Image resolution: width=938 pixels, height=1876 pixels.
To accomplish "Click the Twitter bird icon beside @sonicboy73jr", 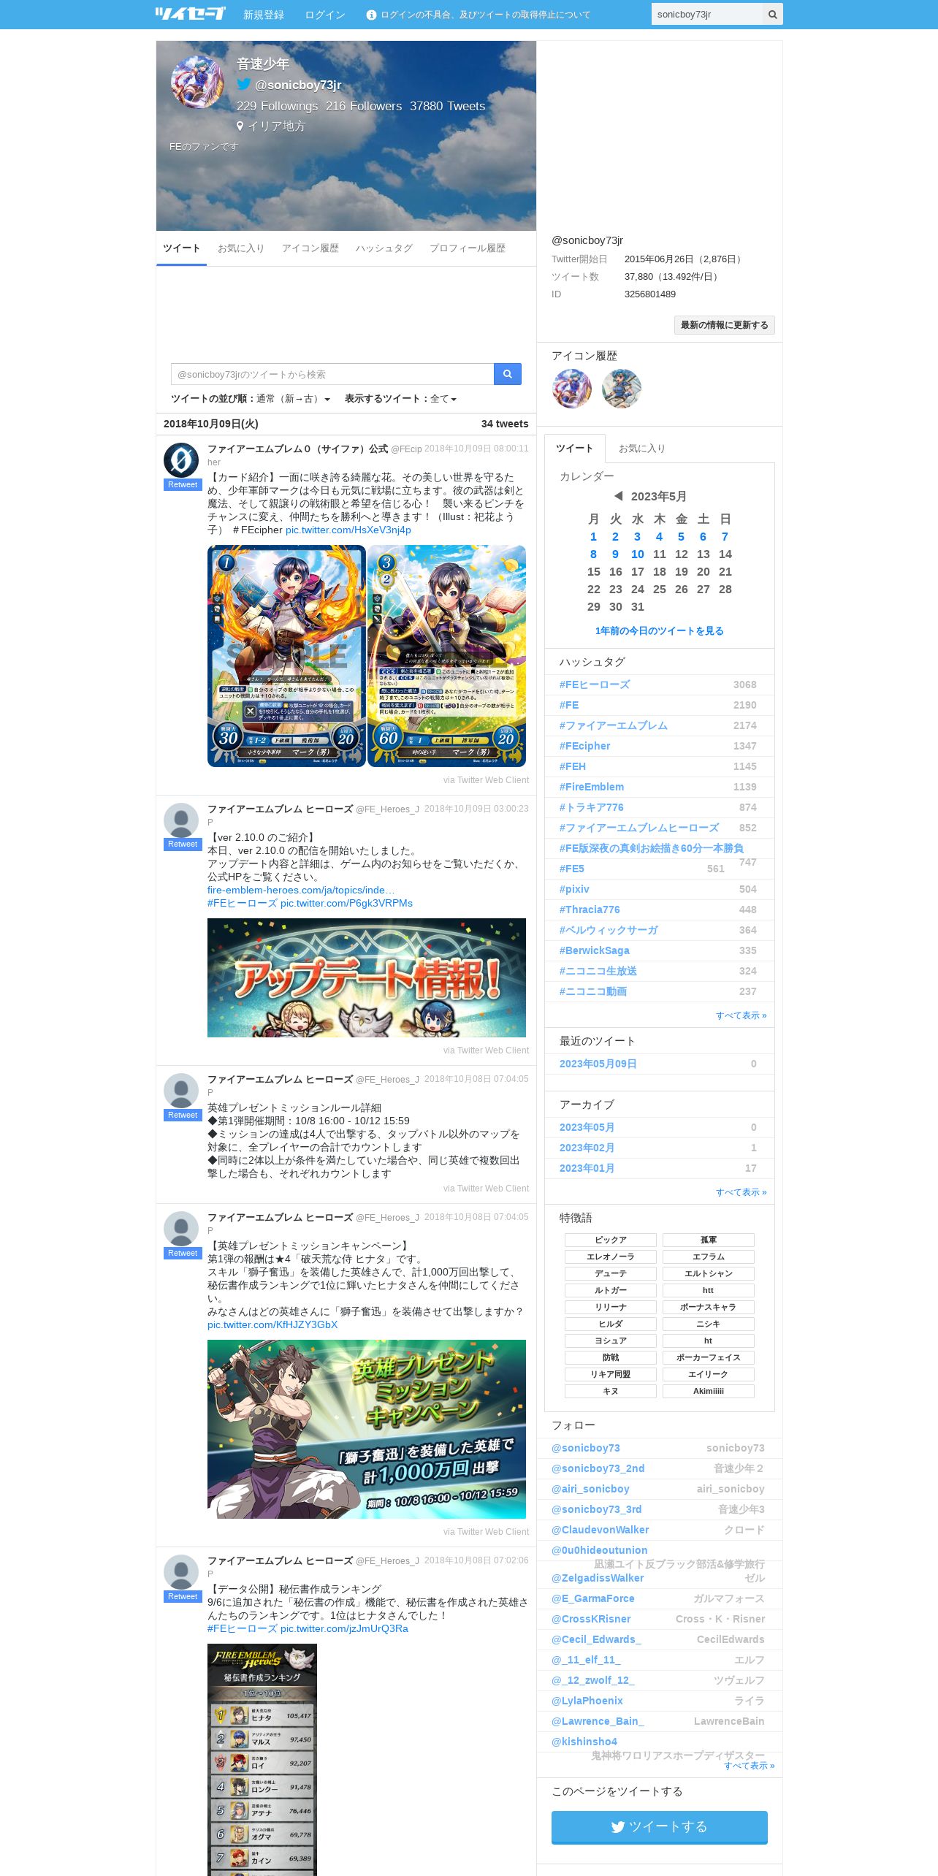I will [x=244, y=85].
